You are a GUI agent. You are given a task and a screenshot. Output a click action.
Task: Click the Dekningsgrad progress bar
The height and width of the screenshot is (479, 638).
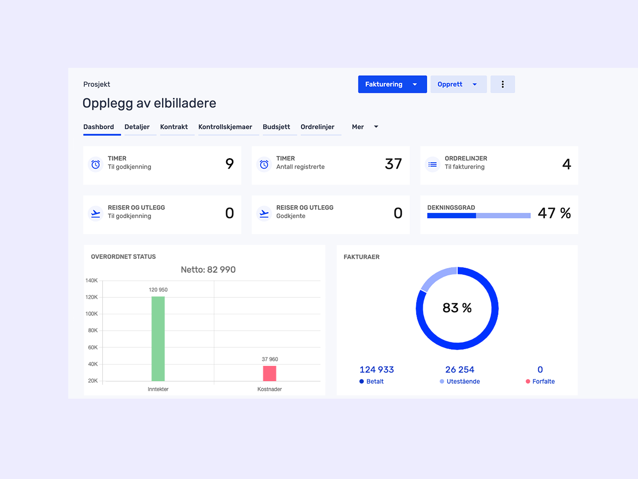(x=478, y=216)
